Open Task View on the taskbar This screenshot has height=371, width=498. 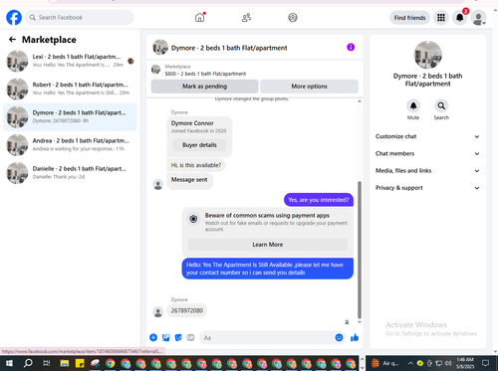click(x=47, y=363)
